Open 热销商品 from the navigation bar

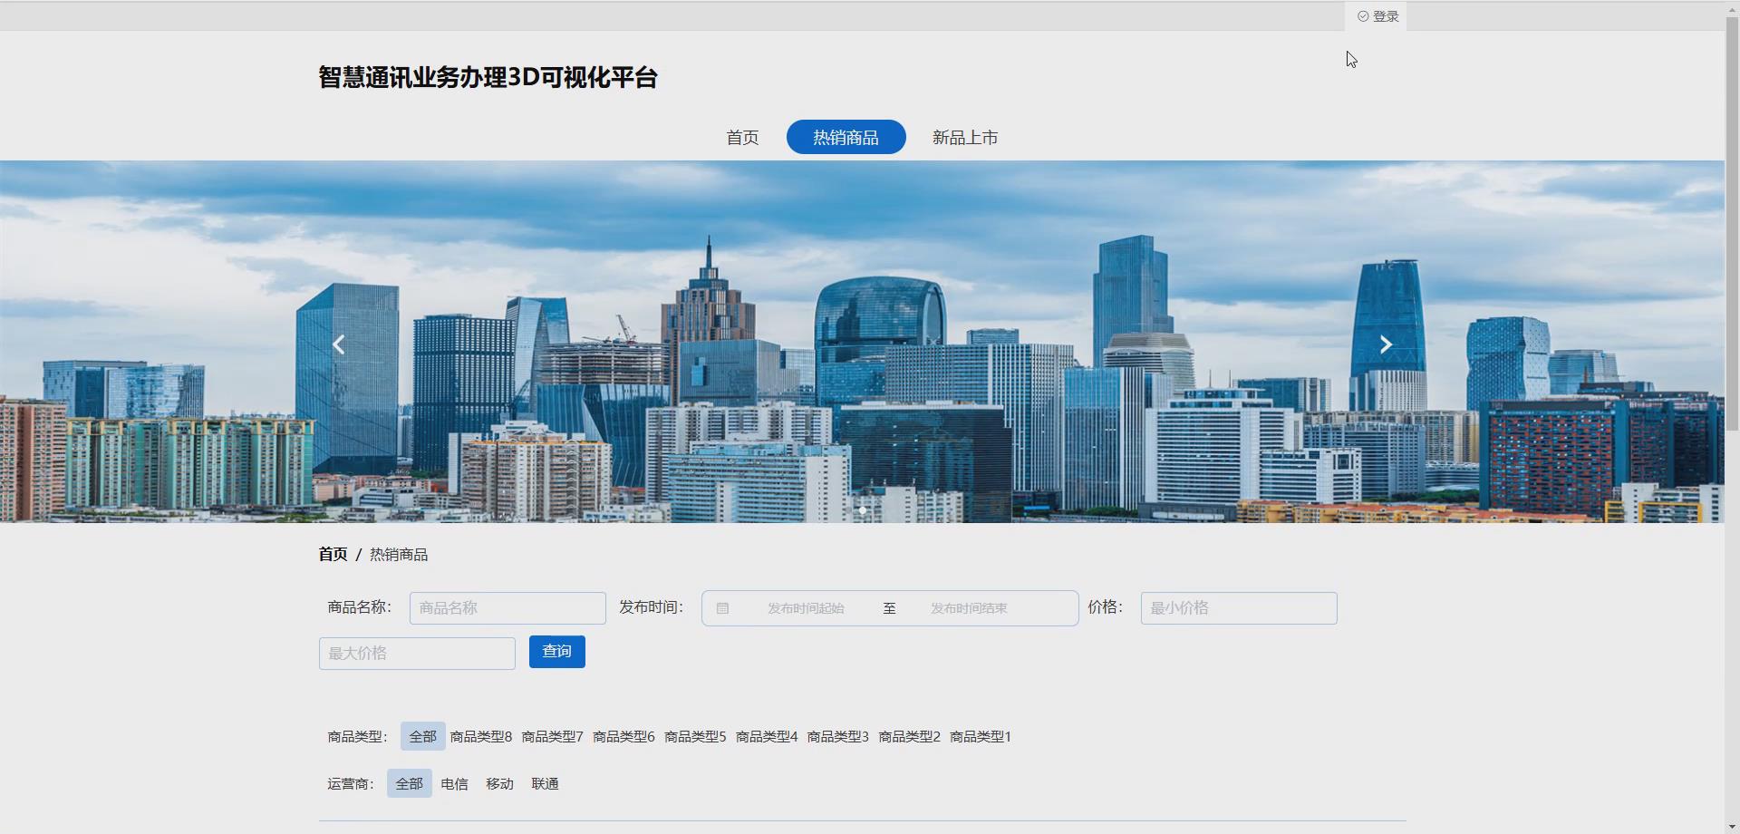click(846, 137)
